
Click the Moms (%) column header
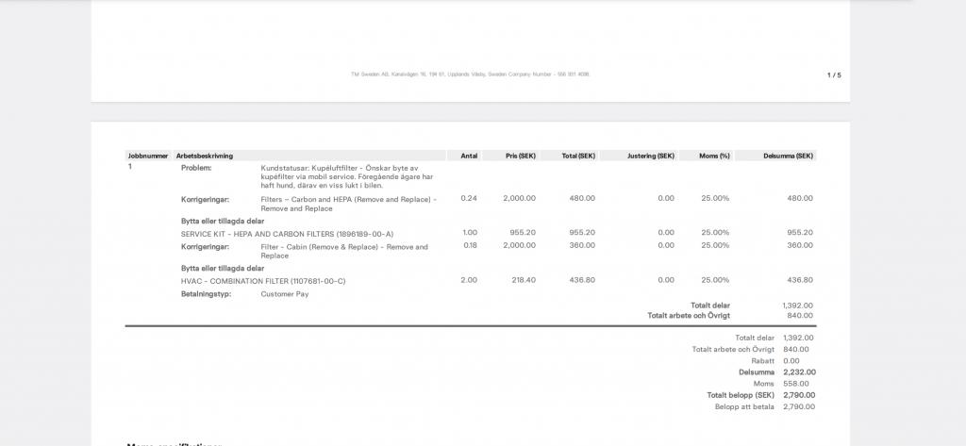pyautogui.click(x=714, y=156)
